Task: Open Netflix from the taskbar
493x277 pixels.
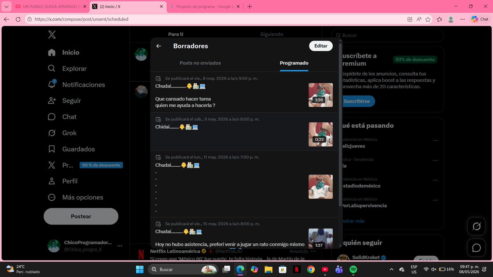Action: [x=296, y=270]
